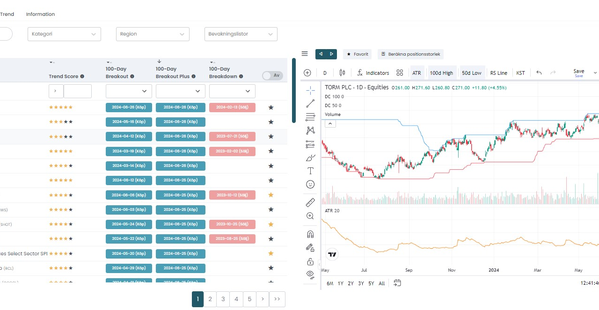Click the Beräkna positionsstorlek button
Image resolution: width=599 pixels, height=310 pixels.
[x=410, y=54]
